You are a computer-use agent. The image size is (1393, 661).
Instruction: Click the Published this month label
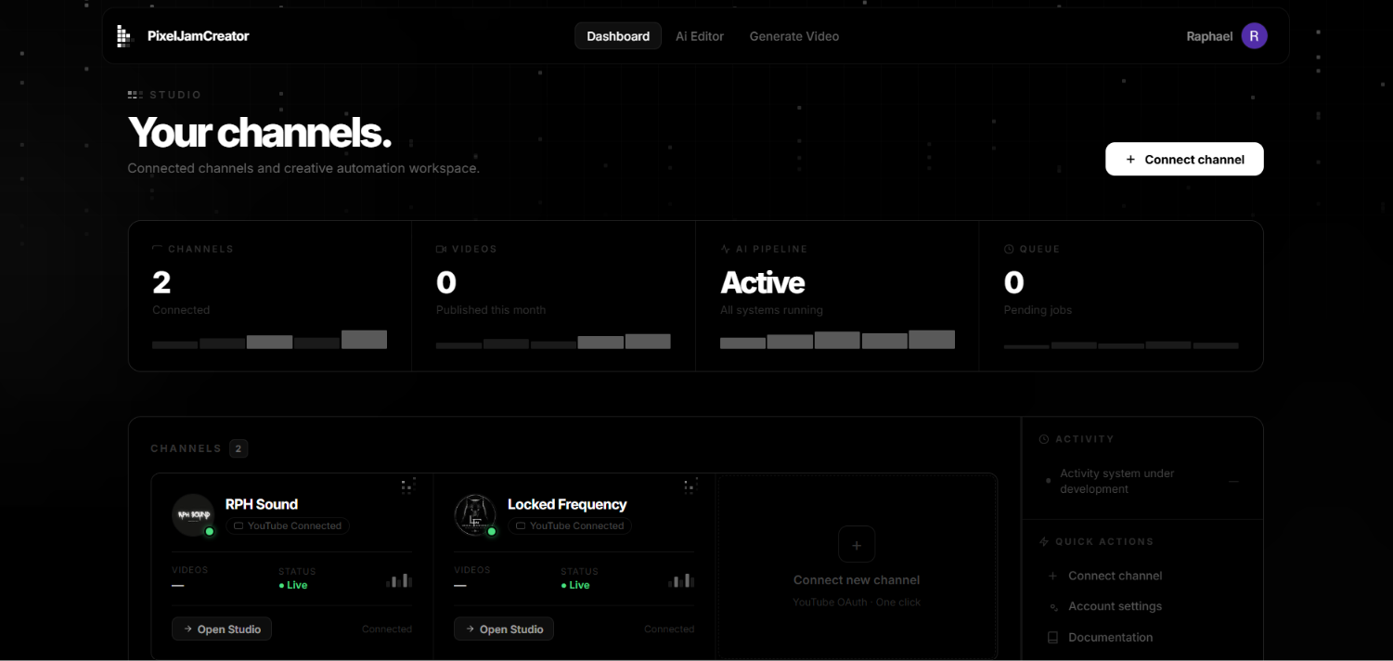(491, 310)
